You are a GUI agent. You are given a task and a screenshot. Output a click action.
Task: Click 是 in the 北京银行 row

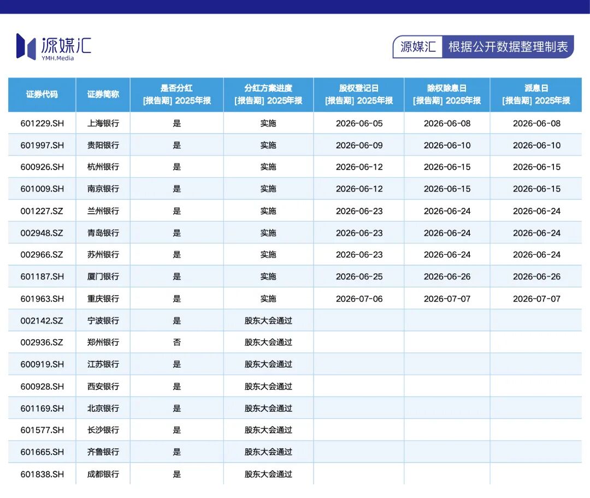click(x=177, y=409)
